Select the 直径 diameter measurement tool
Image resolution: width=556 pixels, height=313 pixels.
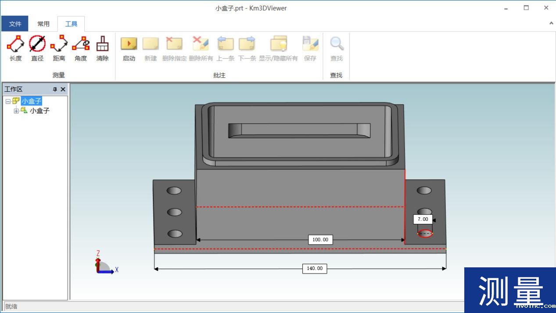37,48
